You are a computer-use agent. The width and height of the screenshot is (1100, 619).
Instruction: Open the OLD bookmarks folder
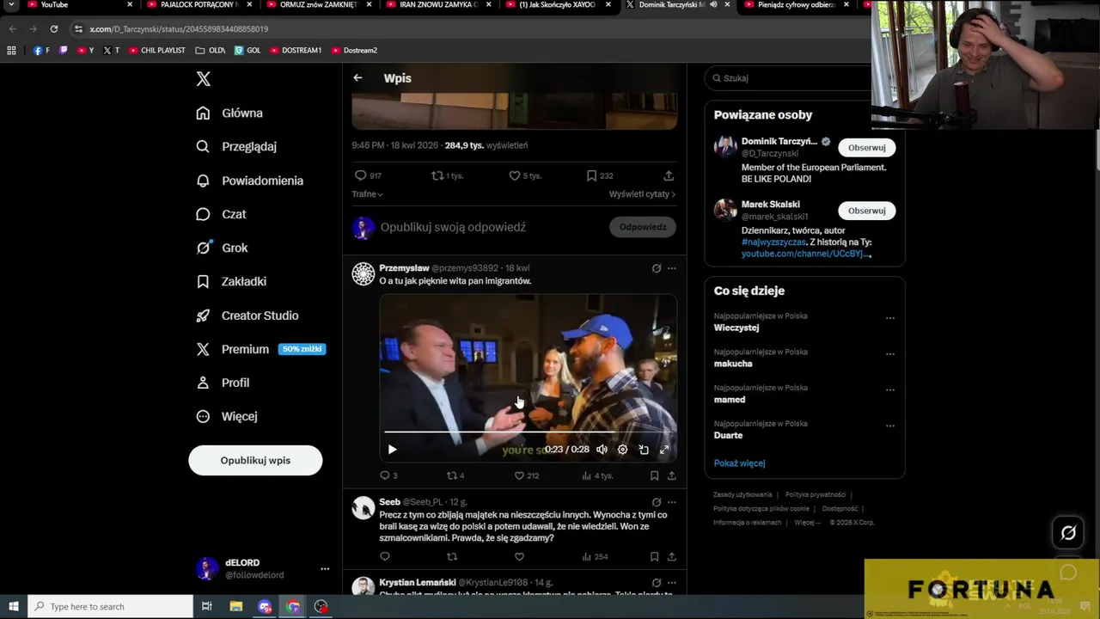coord(211,50)
